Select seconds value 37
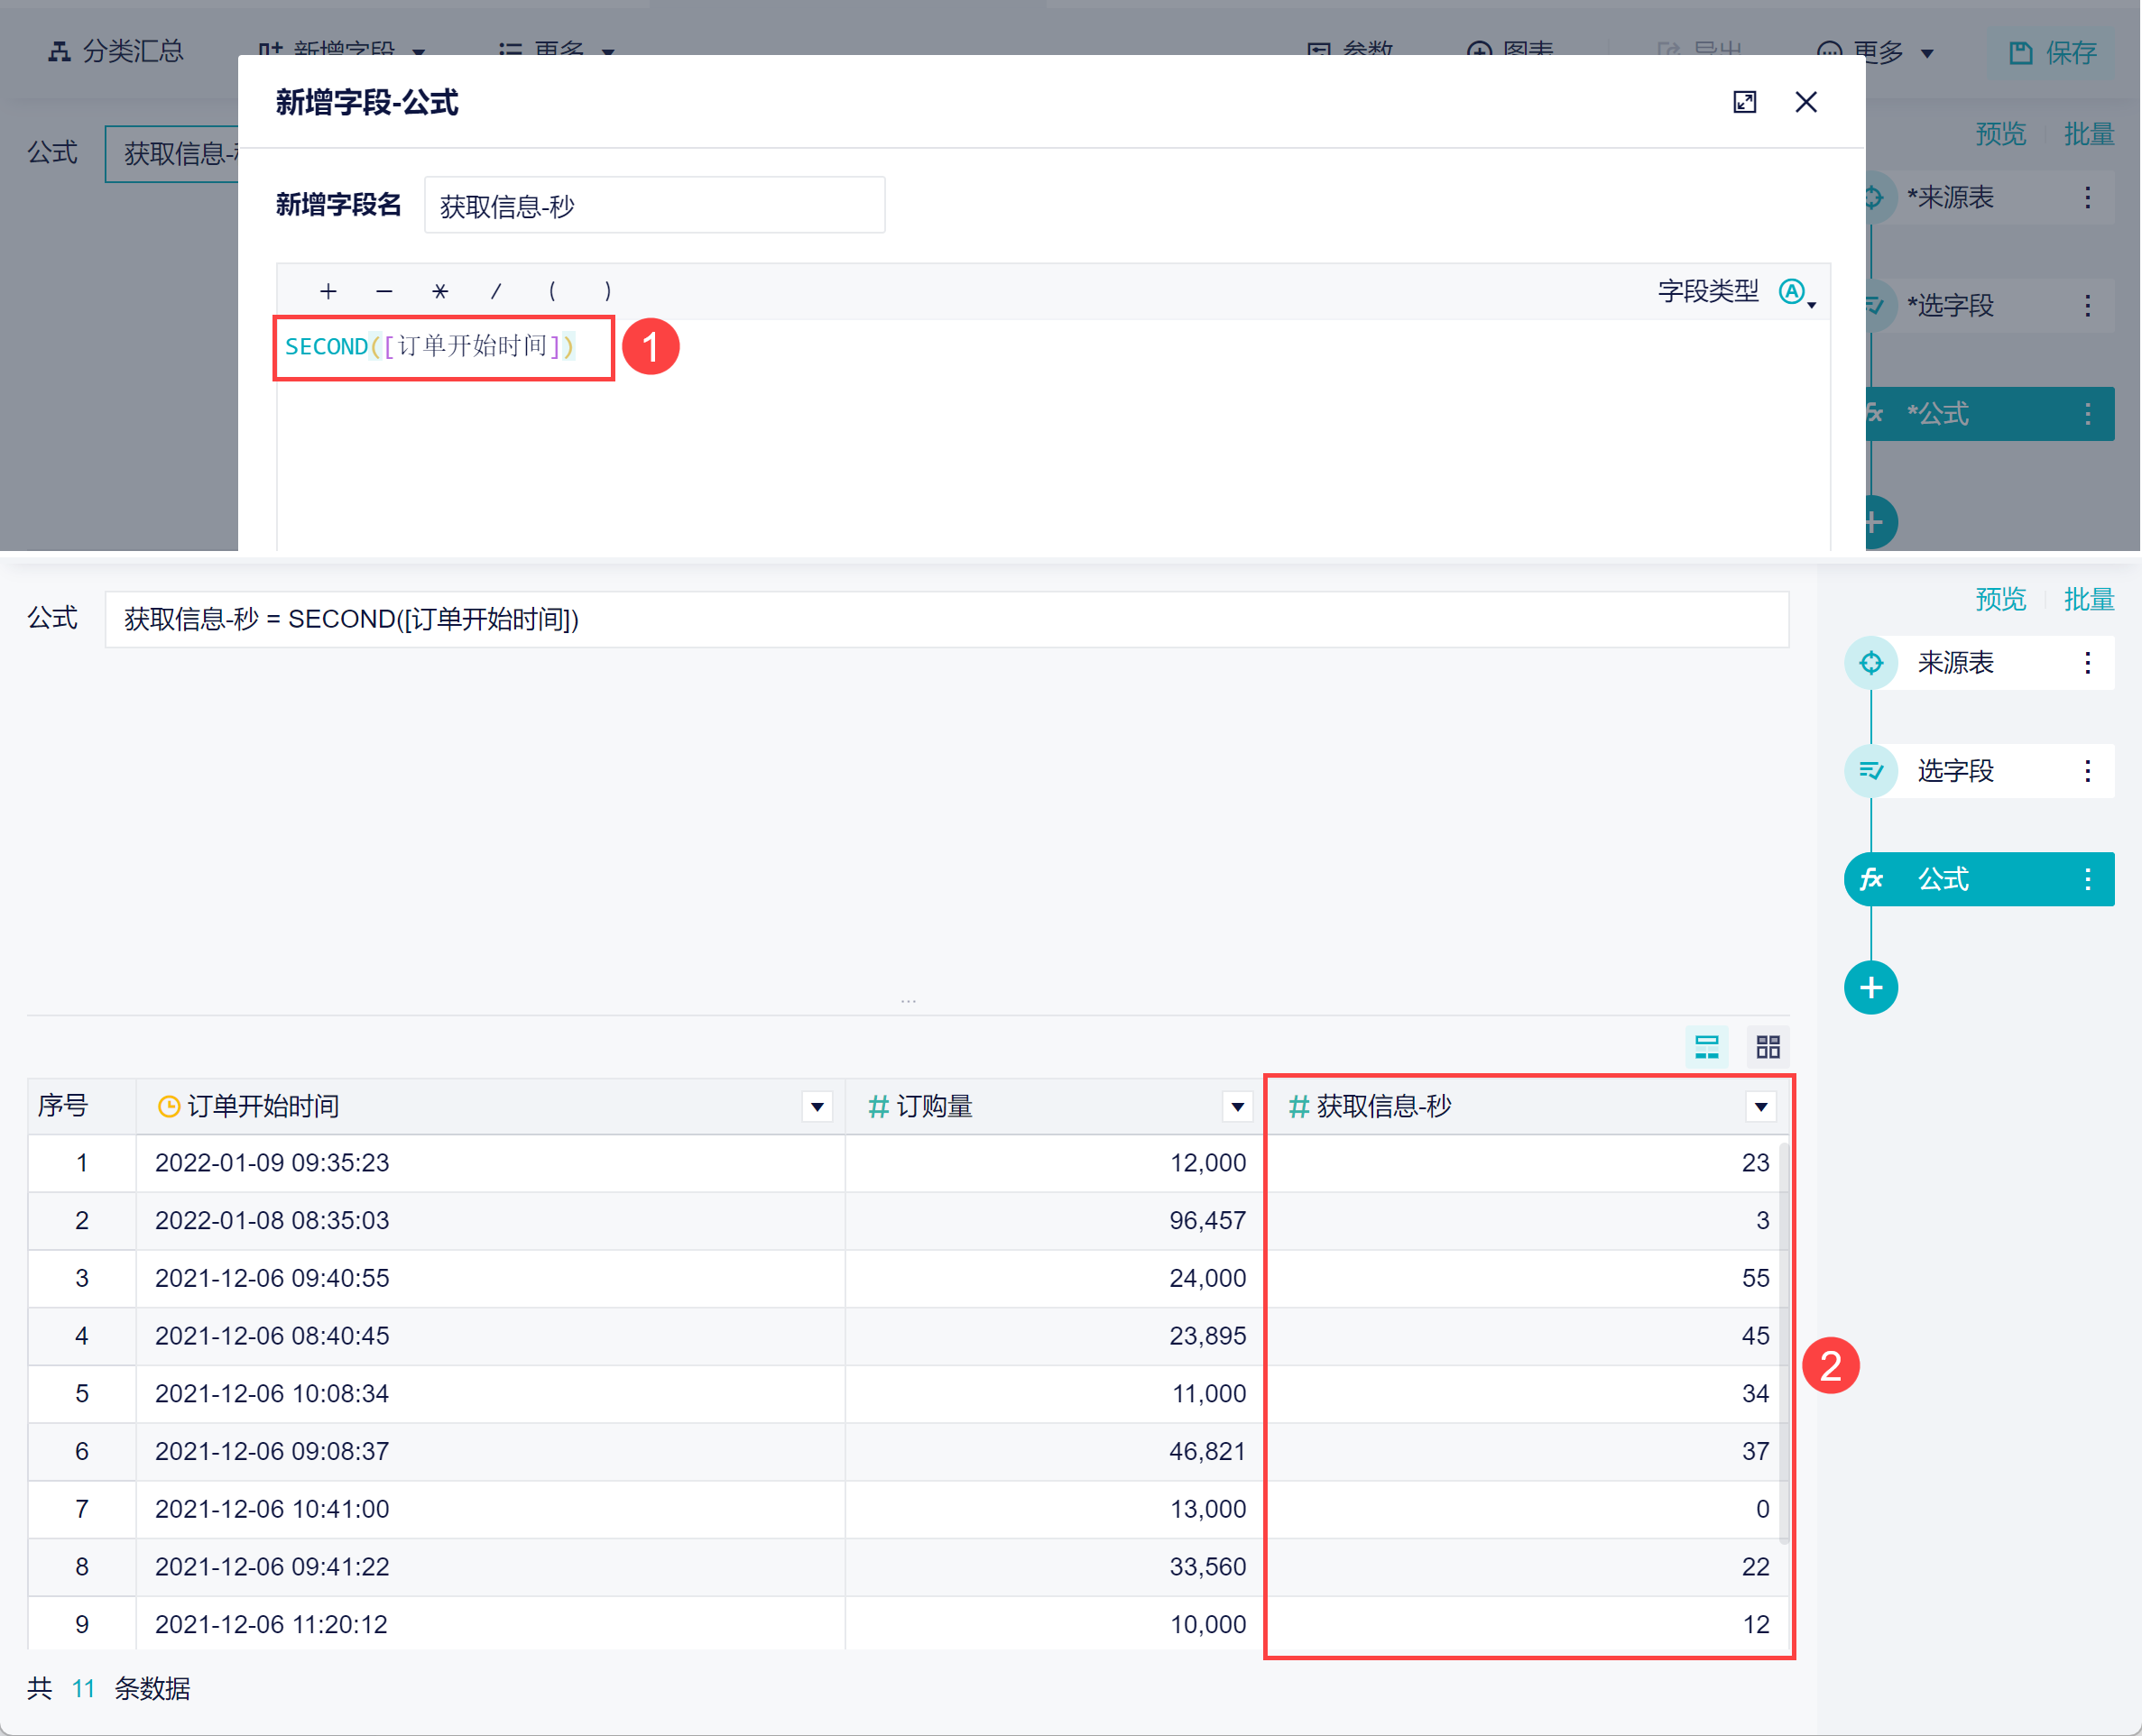The image size is (2142, 1736). tap(1755, 1451)
